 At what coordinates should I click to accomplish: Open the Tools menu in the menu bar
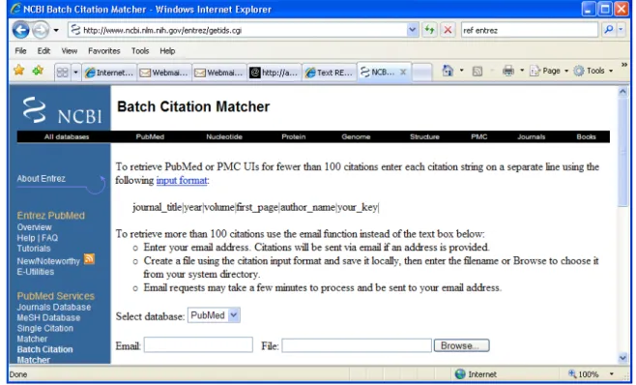[x=140, y=50]
